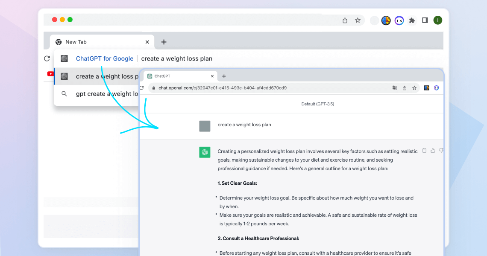The width and height of the screenshot is (487, 256).
Task: Open the browser Extensions puzzle icon
Action: pyautogui.click(x=412, y=20)
